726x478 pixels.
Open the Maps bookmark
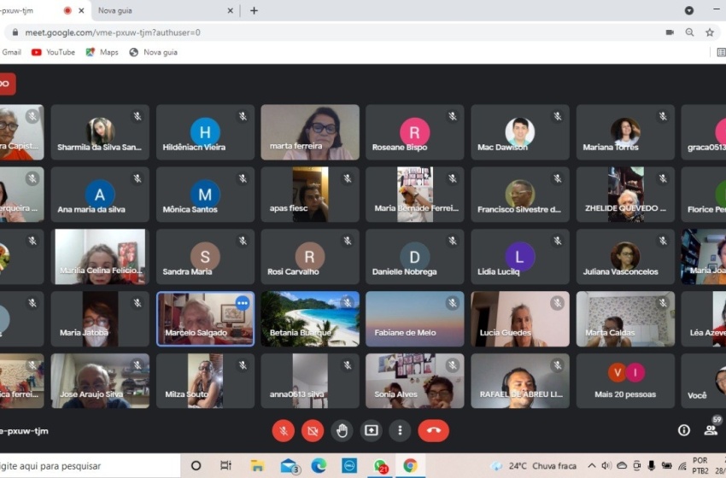102,52
